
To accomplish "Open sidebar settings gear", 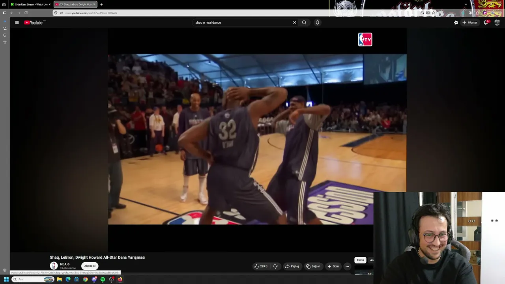I will [5, 270].
